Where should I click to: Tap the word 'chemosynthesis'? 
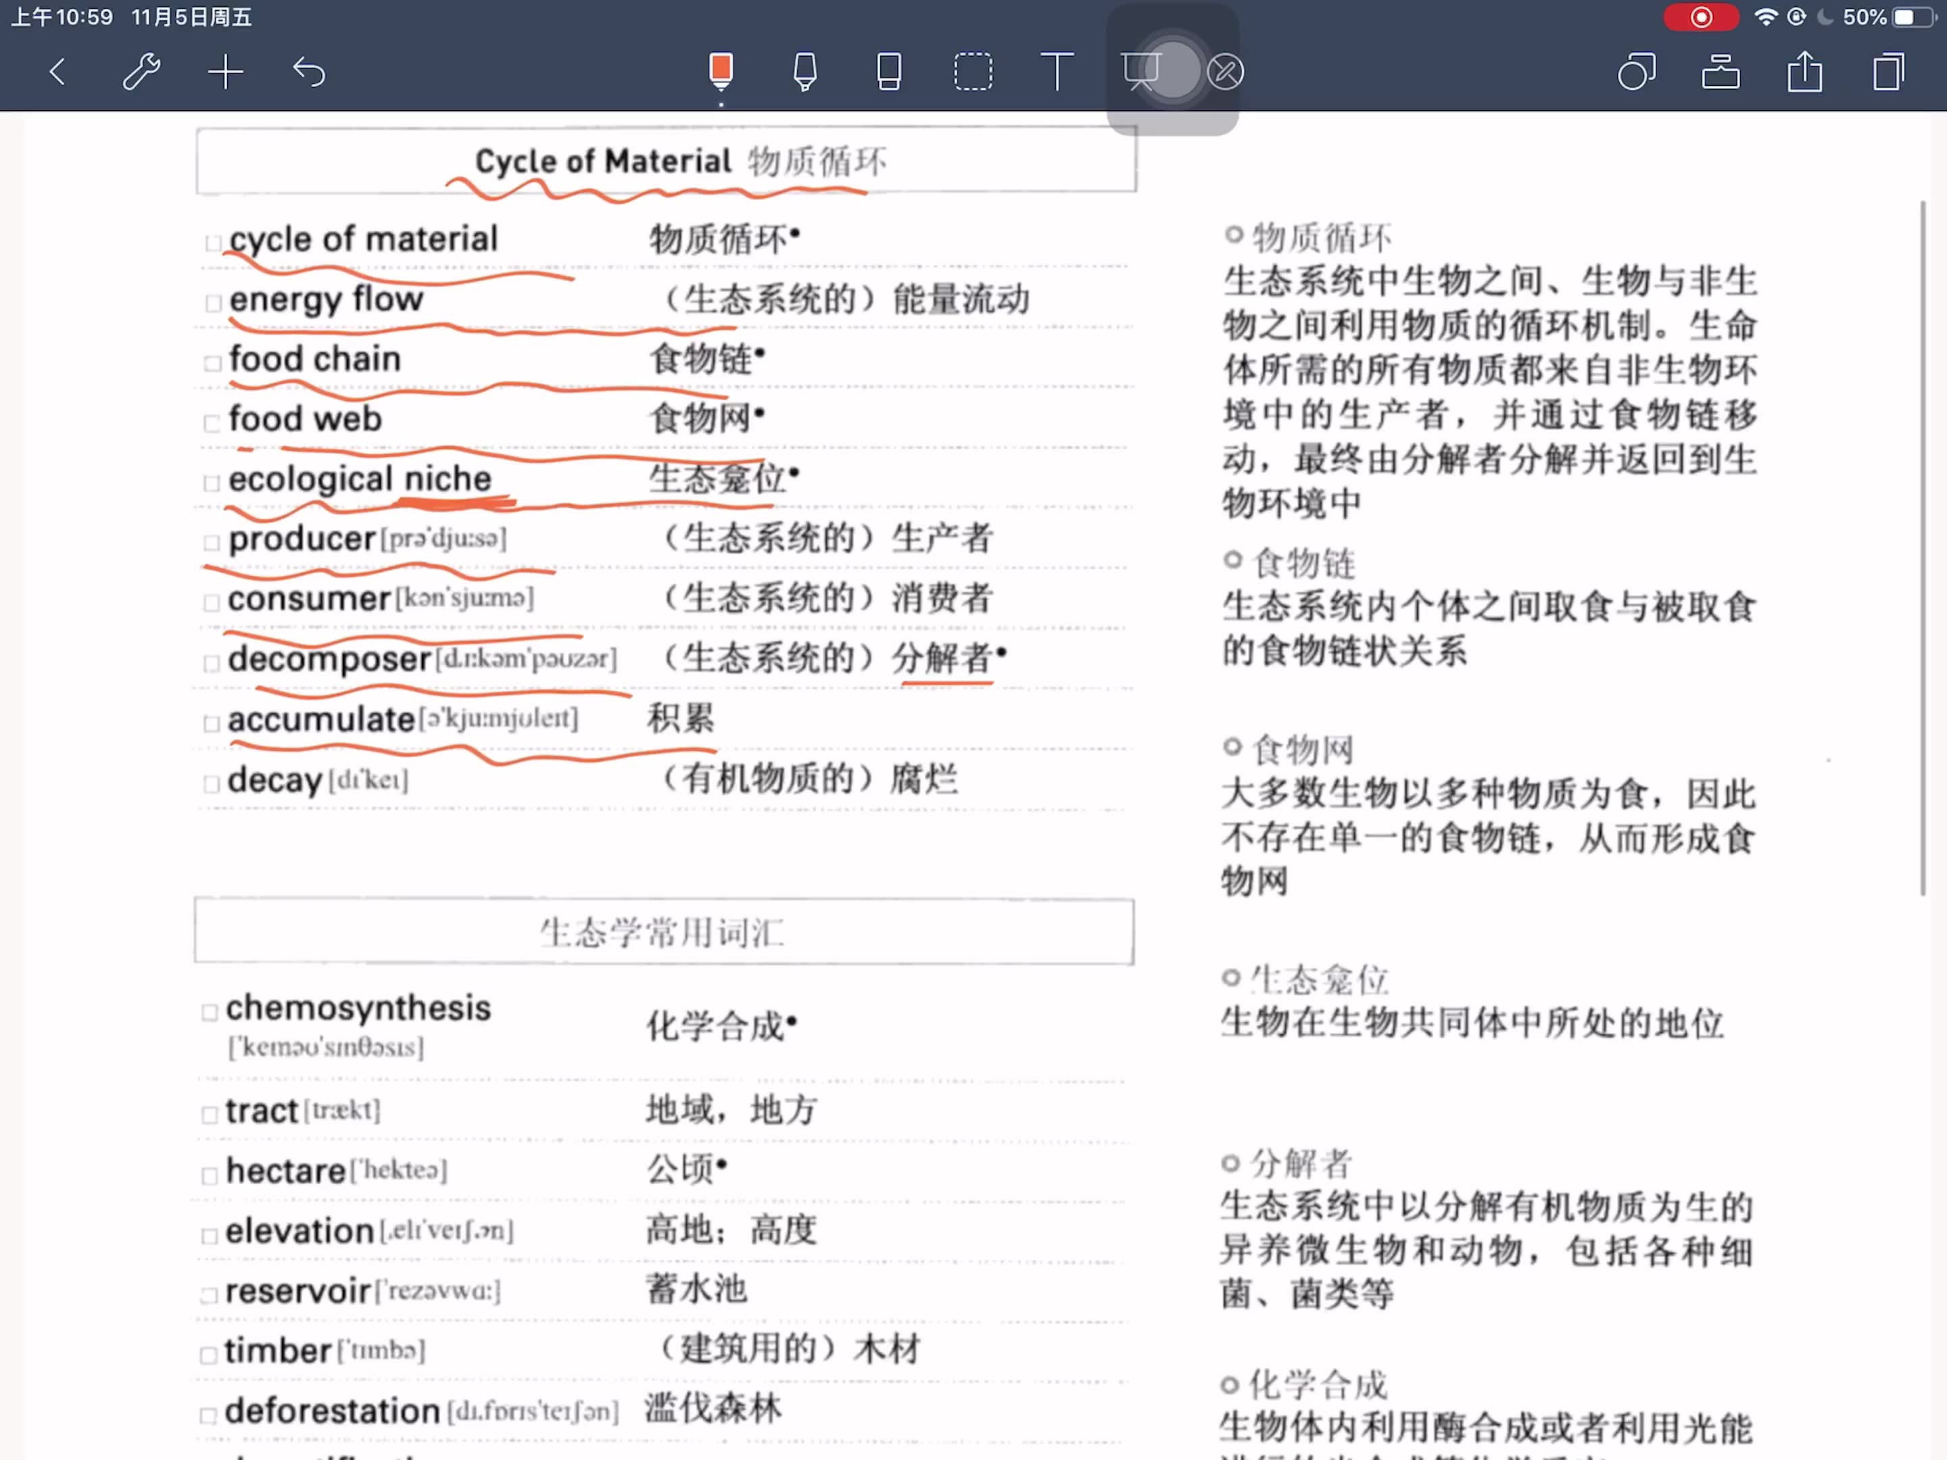(358, 1008)
